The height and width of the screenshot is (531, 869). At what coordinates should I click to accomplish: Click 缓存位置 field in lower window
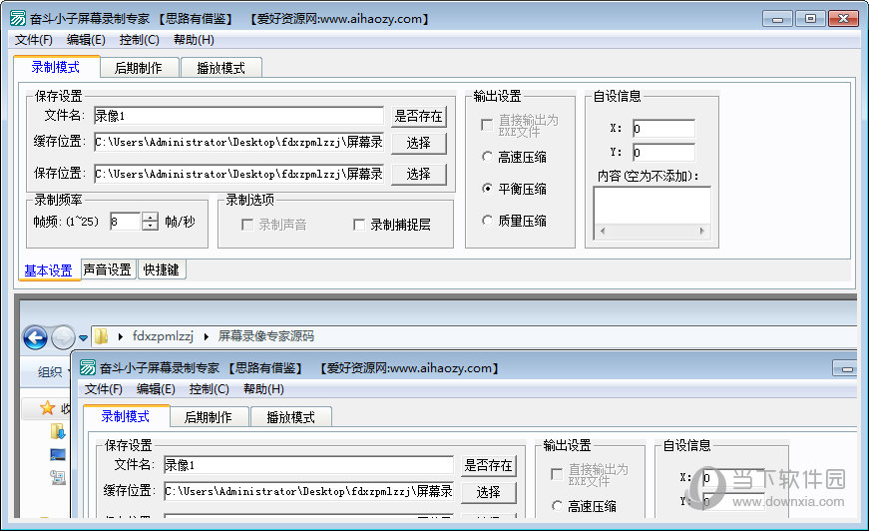click(308, 491)
